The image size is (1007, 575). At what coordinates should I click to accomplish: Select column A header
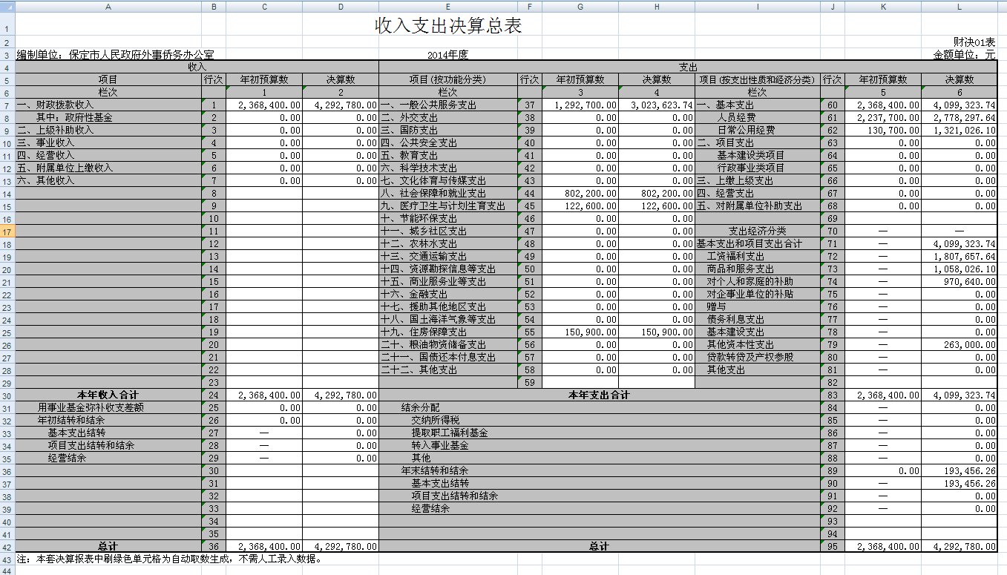[x=108, y=6]
